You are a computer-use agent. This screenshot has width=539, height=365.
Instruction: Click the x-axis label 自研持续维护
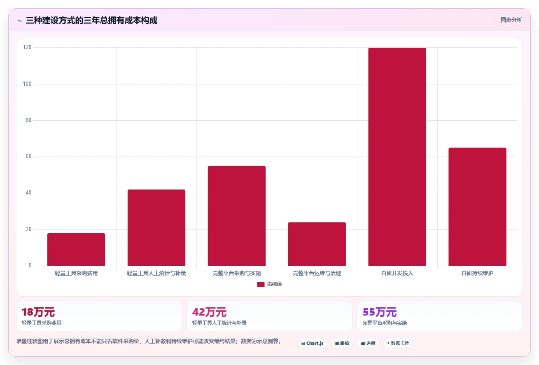pos(478,273)
